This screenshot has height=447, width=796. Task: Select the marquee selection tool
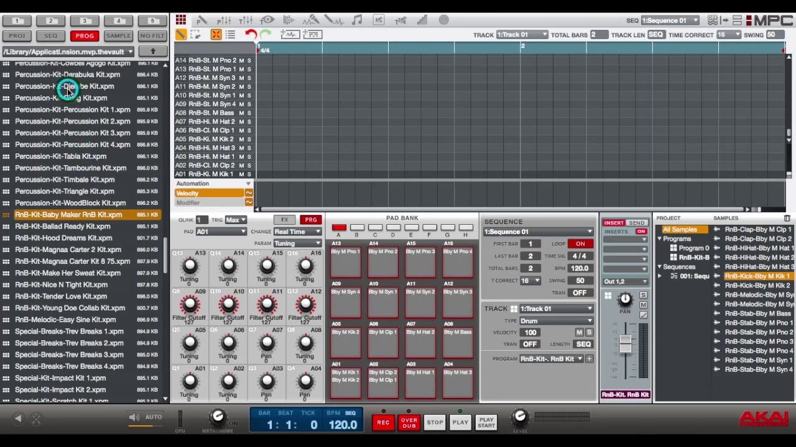coord(195,35)
